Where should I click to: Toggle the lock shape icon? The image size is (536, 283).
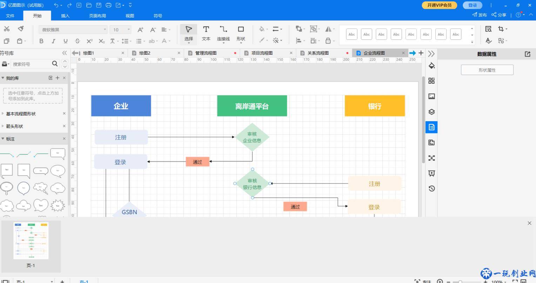[328, 41]
